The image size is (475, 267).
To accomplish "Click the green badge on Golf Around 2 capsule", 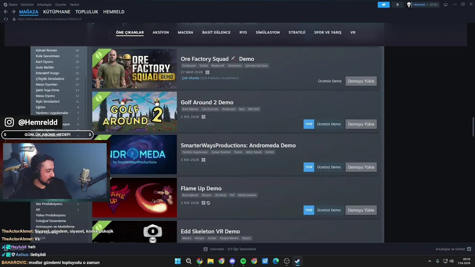I will [x=98, y=98].
